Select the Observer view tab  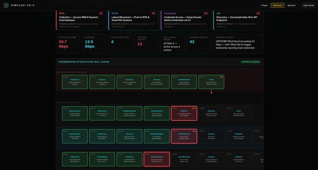pos(278,5)
